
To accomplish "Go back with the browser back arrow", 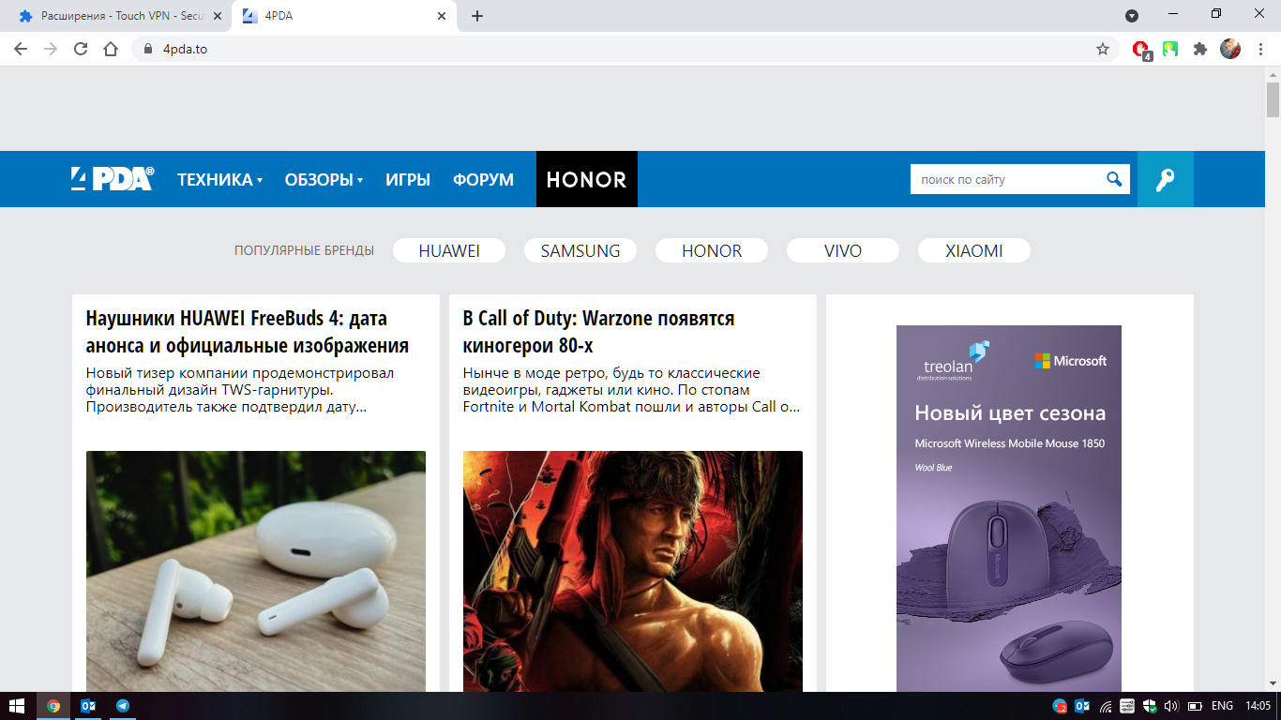I will (x=21, y=49).
